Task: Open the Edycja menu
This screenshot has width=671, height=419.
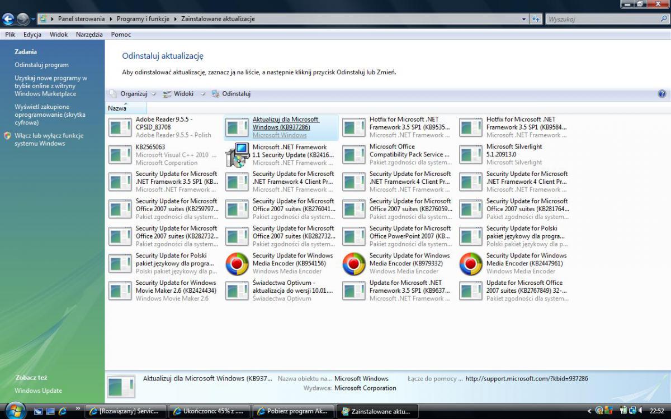Action: point(32,35)
